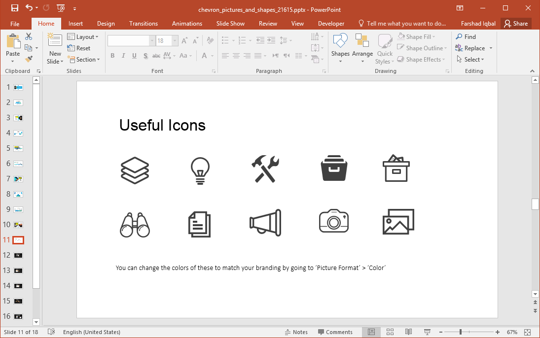The image size is (540, 338).
Task: Select the megaphone icon on the slide
Action: tap(265, 223)
